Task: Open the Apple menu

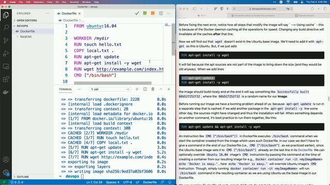Action: (5, 2)
